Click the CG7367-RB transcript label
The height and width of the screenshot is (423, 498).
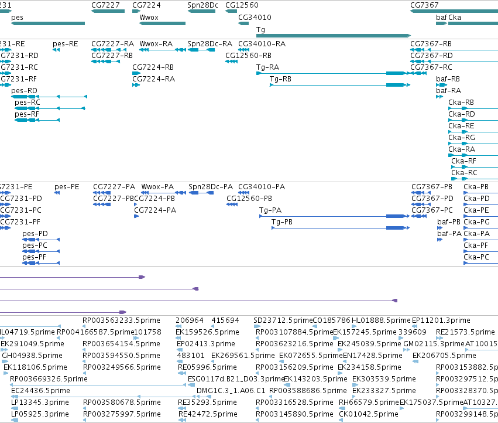point(431,44)
